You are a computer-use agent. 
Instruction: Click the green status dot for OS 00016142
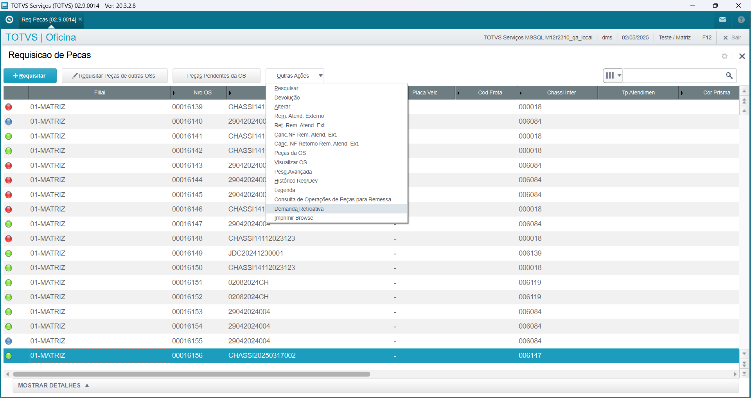(x=9, y=151)
